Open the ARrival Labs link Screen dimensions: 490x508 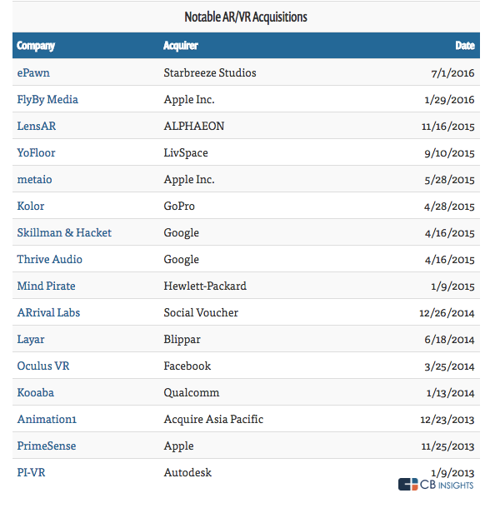click(48, 312)
